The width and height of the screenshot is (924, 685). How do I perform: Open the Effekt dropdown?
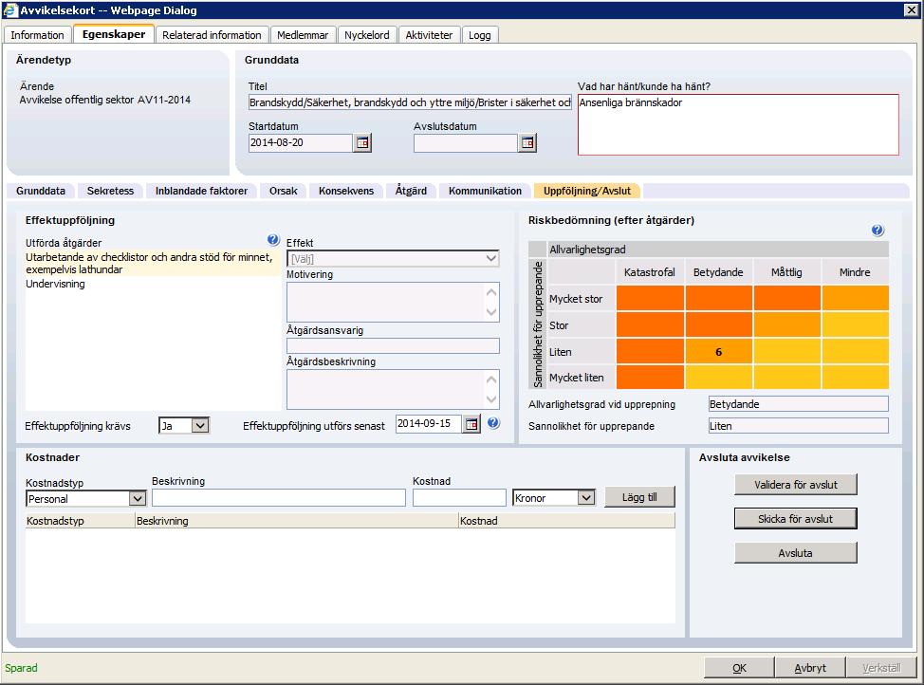pos(393,259)
